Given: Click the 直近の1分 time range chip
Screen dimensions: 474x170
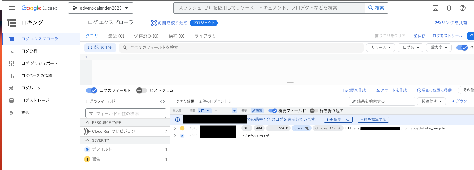Looking at the screenshot, I should pyautogui.click(x=100, y=48).
